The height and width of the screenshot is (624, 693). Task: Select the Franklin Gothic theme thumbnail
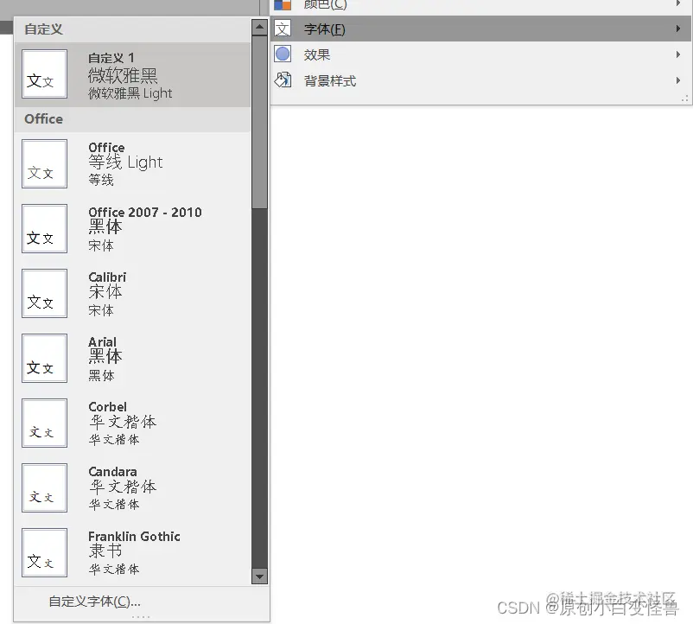(45, 553)
